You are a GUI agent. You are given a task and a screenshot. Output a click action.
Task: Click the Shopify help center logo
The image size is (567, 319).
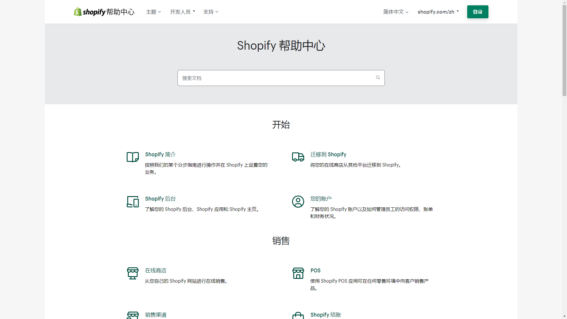[x=104, y=12]
